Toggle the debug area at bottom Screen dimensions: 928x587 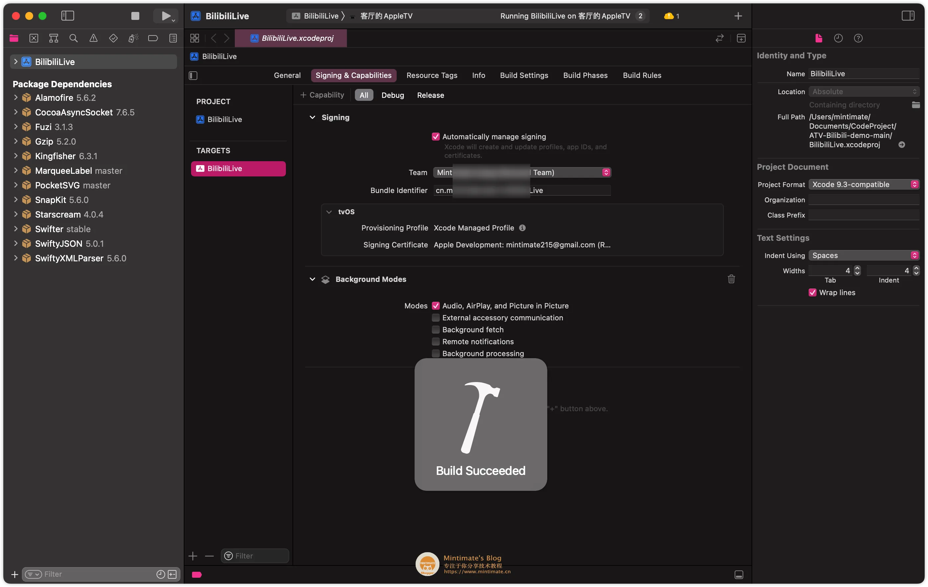click(739, 574)
